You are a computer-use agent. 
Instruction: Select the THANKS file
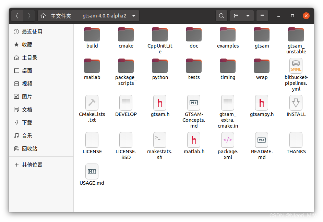(296, 143)
